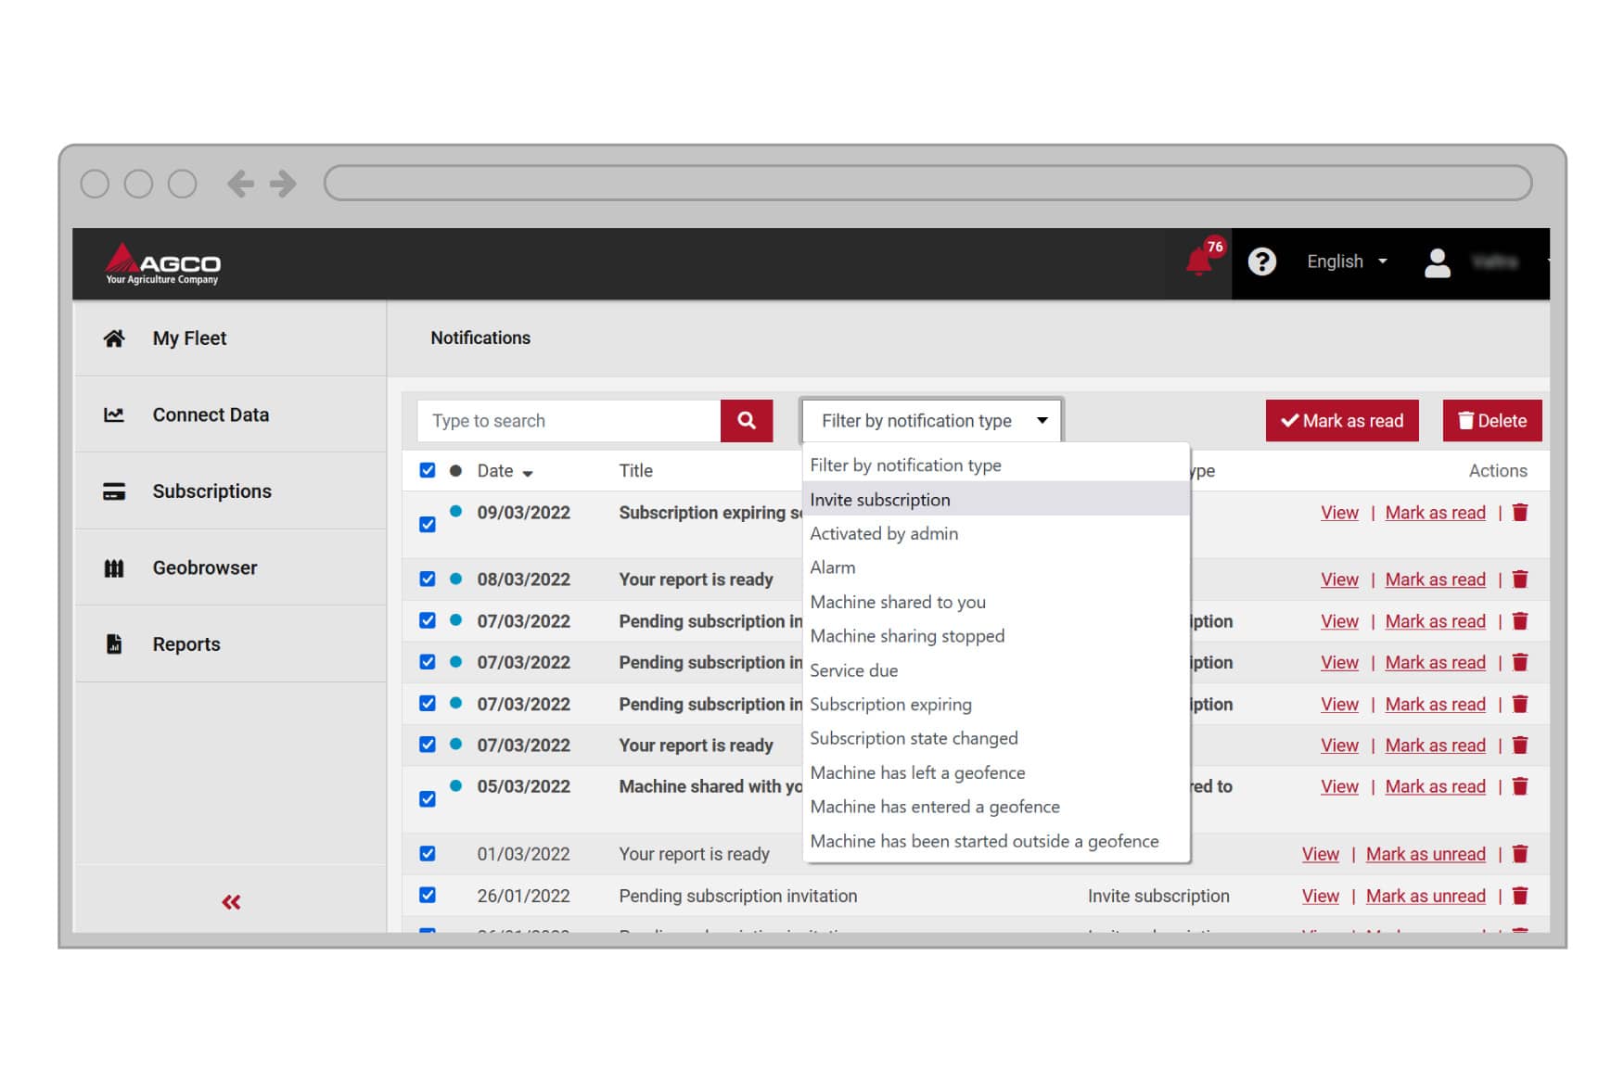1624x1083 pixels.
Task: Choose Machine shared to you option
Action: pos(996,602)
